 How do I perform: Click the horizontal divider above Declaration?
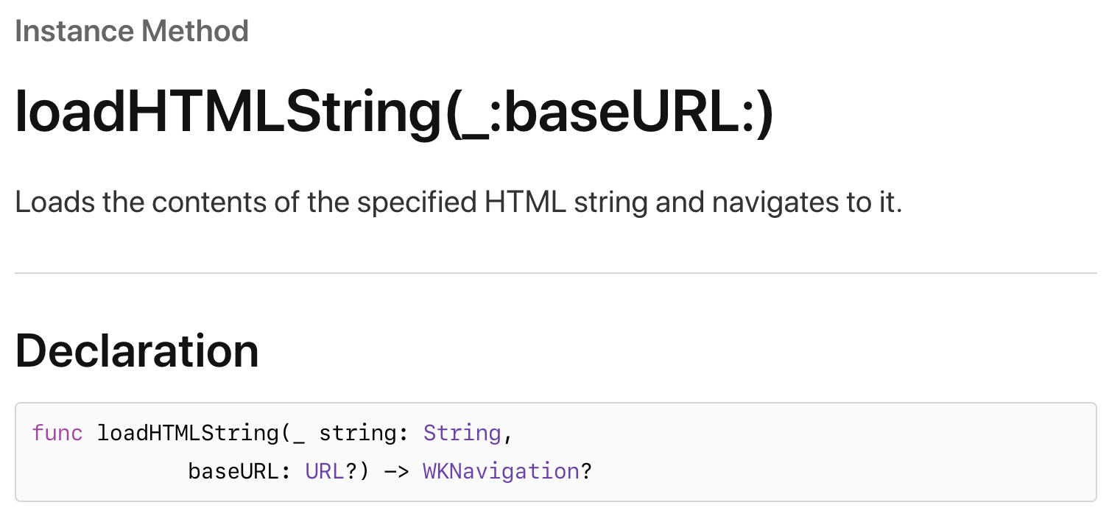556,273
